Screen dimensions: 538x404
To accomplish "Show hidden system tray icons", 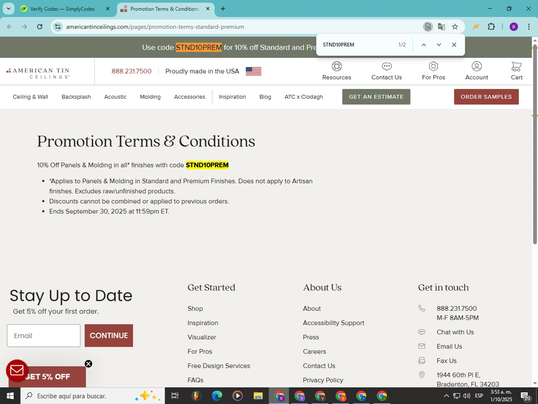I will (x=446, y=396).
